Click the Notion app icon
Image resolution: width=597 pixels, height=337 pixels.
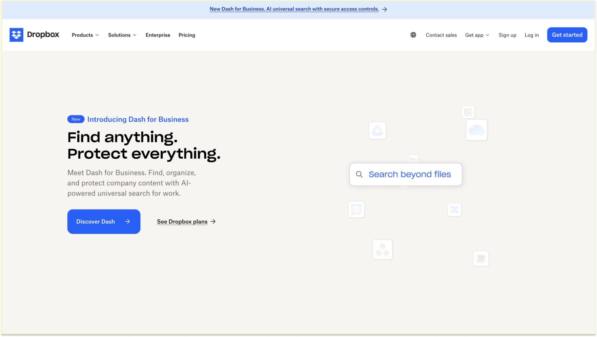(468, 112)
